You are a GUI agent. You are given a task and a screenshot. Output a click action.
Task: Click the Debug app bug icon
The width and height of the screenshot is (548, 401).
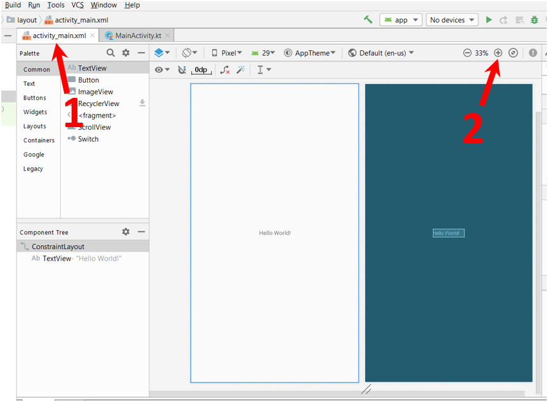click(x=535, y=20)
